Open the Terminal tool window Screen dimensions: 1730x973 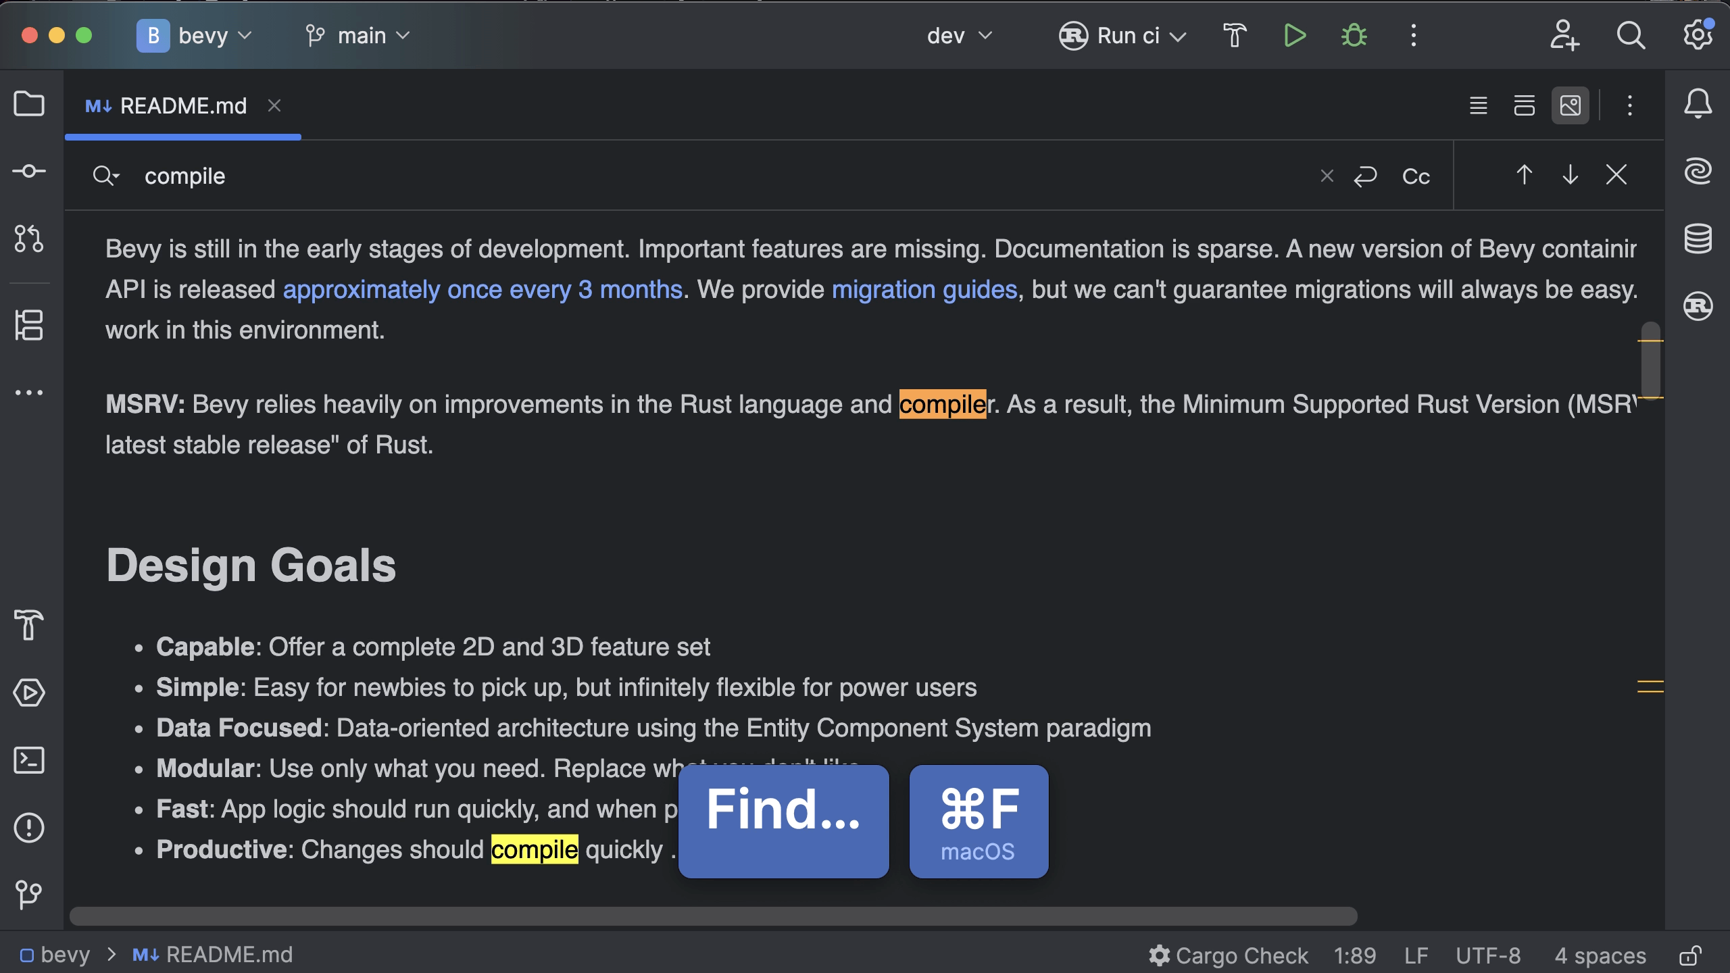point(29,760)
